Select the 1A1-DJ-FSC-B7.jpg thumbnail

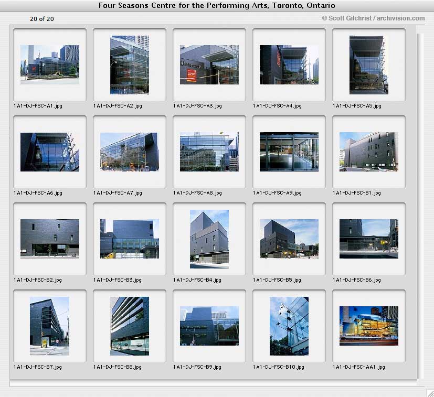pyautogui.click(x=49, y=326)
